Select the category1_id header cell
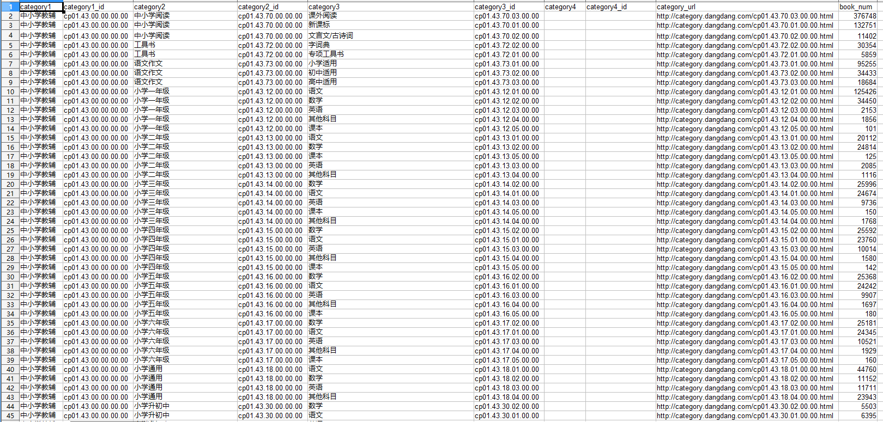Viewport: 883px width, 422px height. click(x=98, y=7)
